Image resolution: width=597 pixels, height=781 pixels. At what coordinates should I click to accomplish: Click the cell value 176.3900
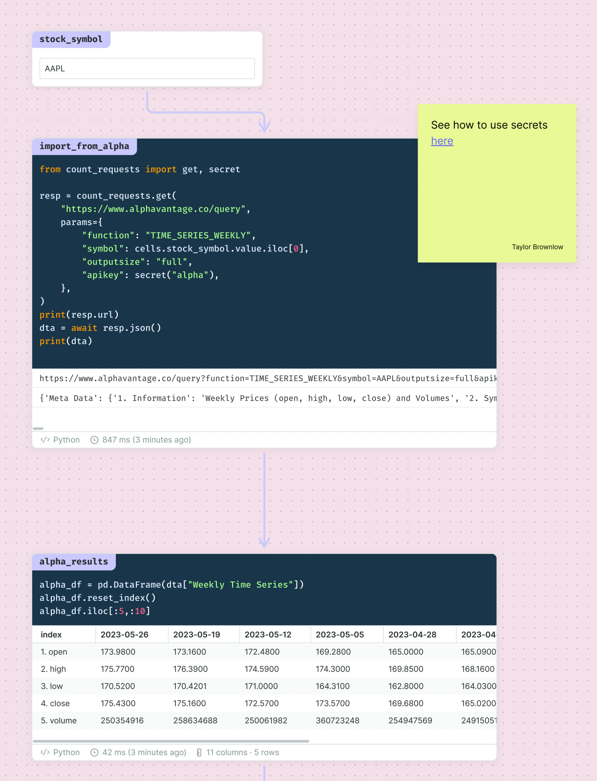pos(191,669)
